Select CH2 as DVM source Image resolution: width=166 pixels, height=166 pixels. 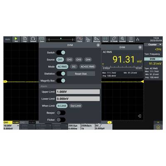[x=69, y=60]
